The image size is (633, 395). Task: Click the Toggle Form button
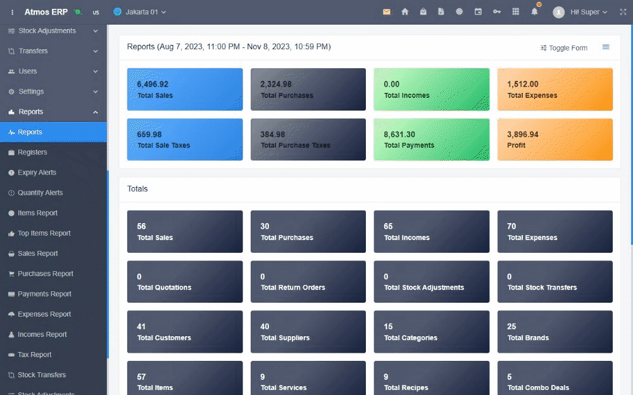pyautogui.click(x=563, y=48)
